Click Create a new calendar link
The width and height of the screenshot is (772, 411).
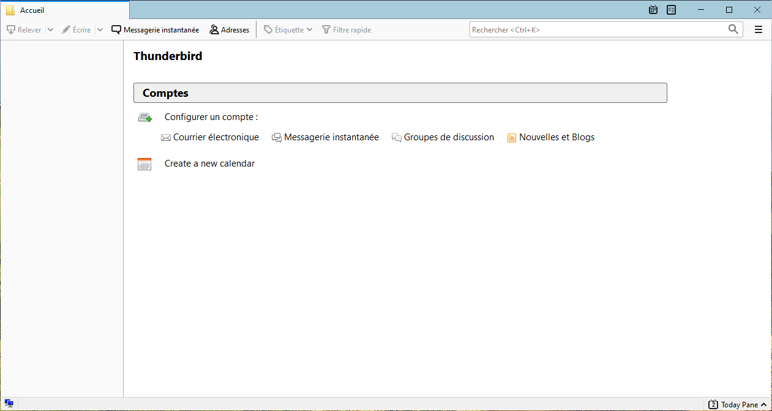(209, 164)
